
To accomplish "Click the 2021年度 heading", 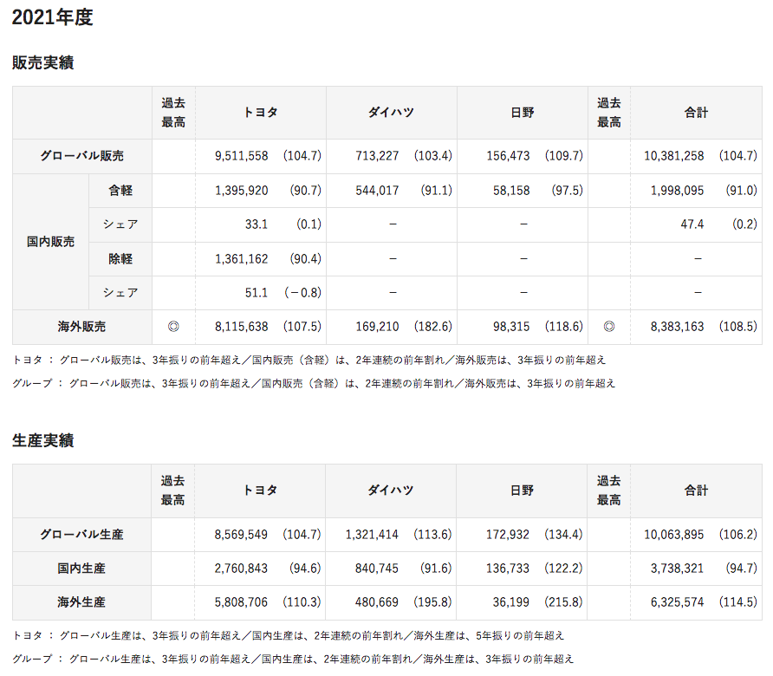I will pyautogui.click(x=52, y=17).
